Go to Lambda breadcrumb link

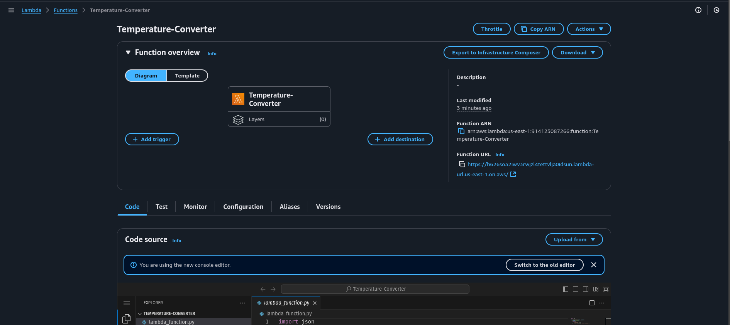(x=31, y=10)
